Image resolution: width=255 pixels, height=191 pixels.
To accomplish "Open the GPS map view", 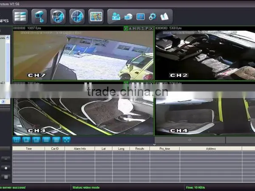I will click(x=96, y=17).
